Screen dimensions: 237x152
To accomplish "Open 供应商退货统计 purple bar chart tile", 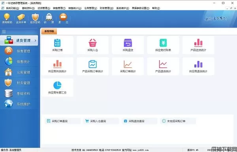I will [x=198, y=66].
